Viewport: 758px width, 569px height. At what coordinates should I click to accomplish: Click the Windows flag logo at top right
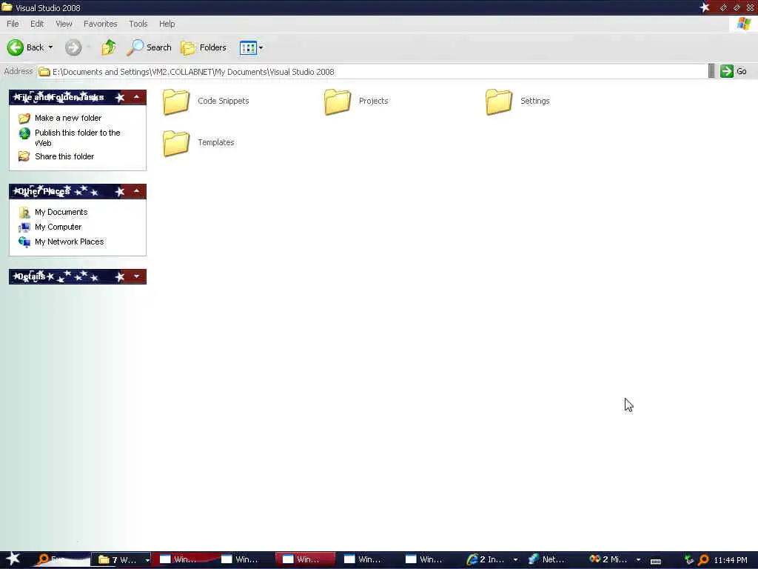click(x=743, y=24)
